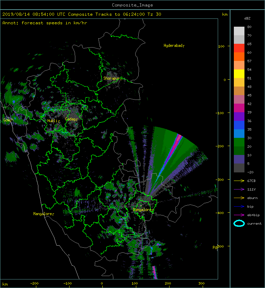
Task: Click the -400 tick label on vertical axis
Action: coord(220,213)
